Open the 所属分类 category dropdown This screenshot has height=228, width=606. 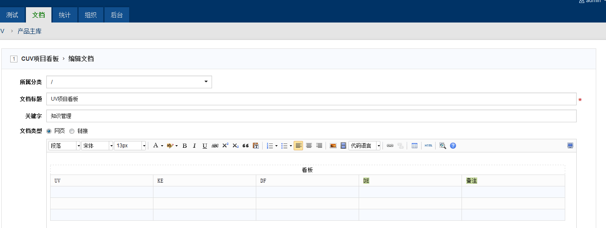tap(129, 82)
